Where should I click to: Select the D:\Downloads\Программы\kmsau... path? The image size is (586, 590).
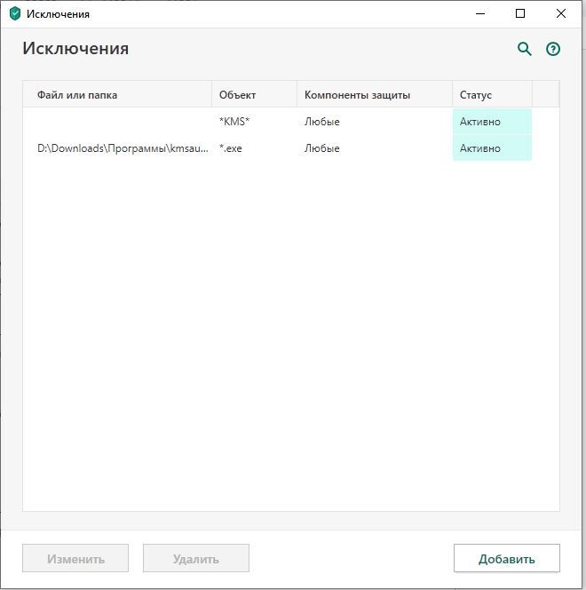click(x=123, y=148)
